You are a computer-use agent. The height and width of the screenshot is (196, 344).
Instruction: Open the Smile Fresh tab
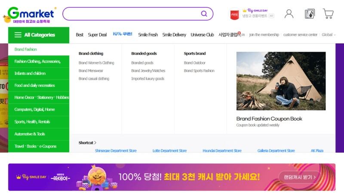pos(148,35)
